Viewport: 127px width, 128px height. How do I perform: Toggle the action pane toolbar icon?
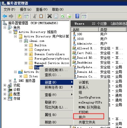point(84,16)
